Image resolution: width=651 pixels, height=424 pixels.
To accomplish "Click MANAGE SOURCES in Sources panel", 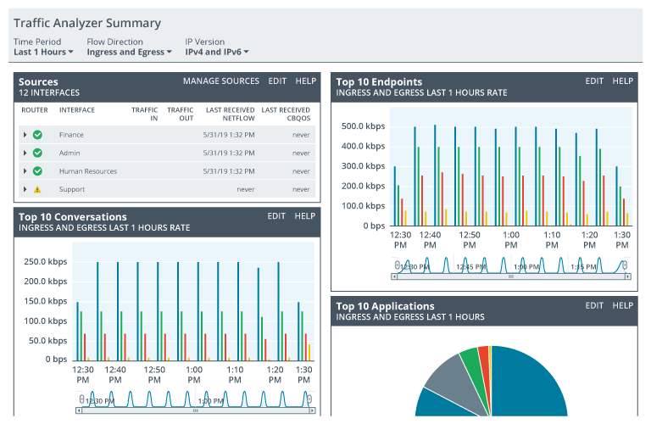I will pyautogui.click(x=221, y=81).
